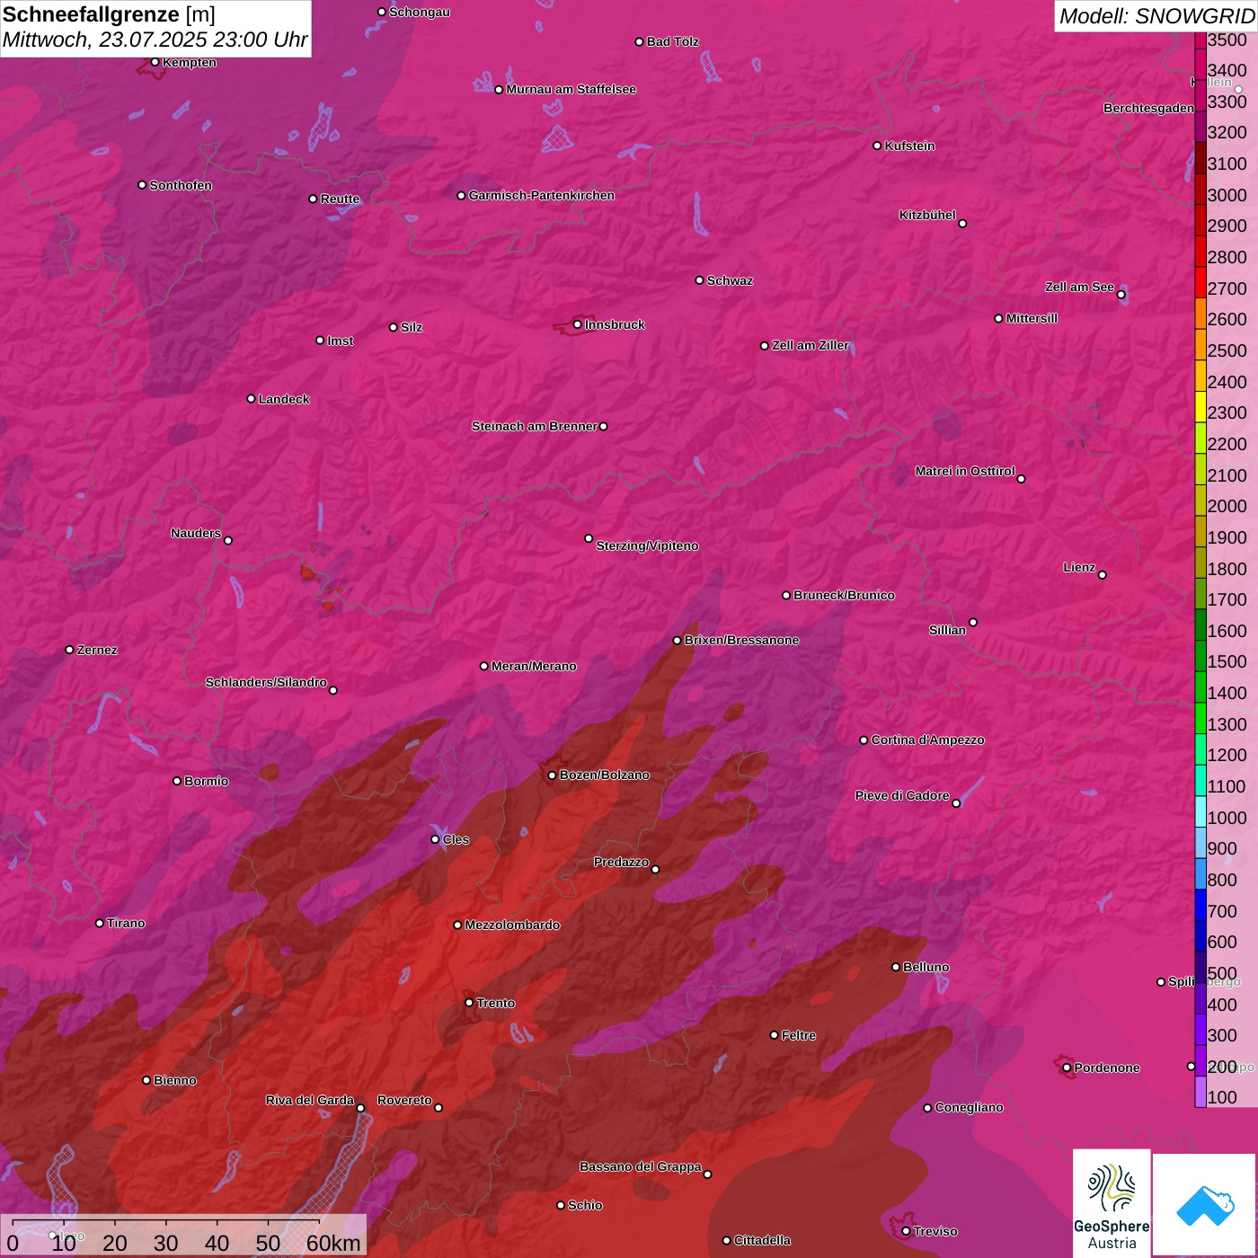The width and height of the screenshot is (1258, 1258).
Task: Click the Trento city marker
Action: 469,1003
